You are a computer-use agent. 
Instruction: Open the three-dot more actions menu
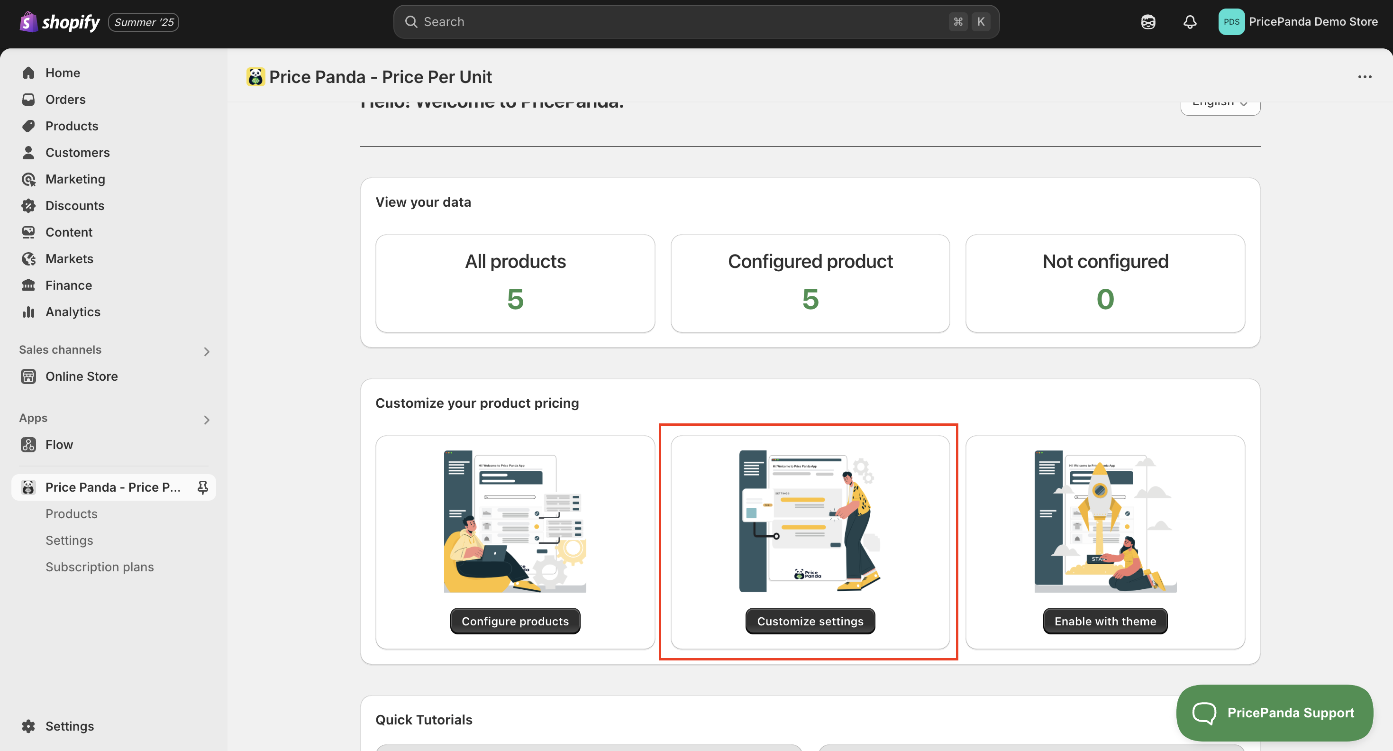click(1365, 77)
